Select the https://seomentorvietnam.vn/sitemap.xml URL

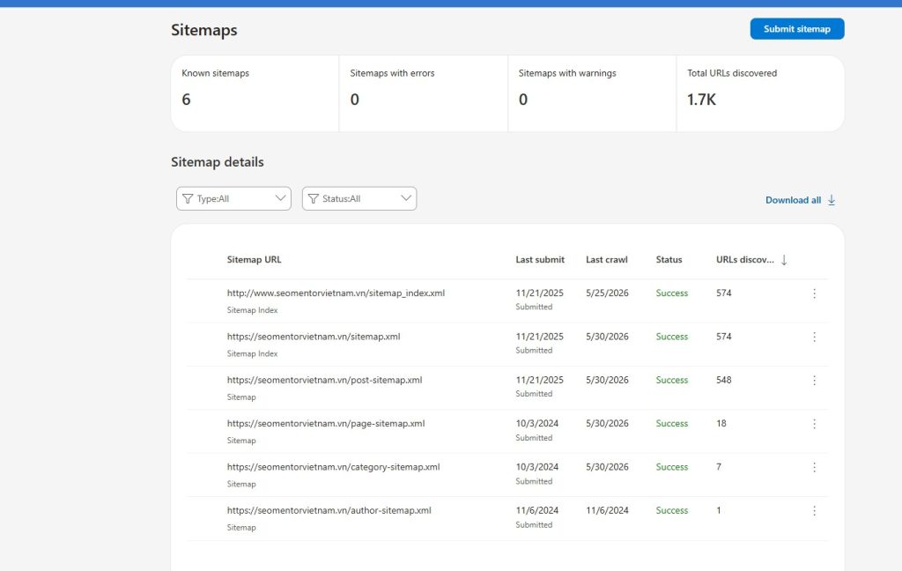[x=314, y=337]
